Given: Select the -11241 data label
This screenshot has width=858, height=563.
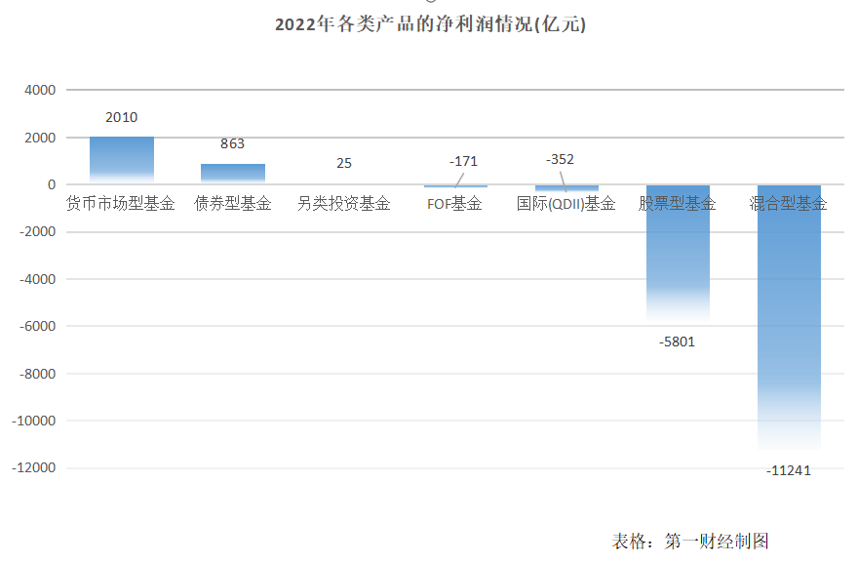Looking at the screenshot, I should click(x=789, y=470).
